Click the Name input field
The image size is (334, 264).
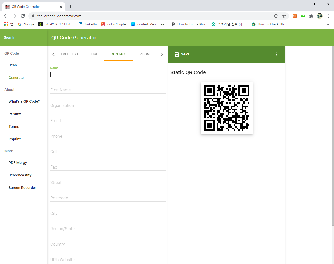tap(108, 74)
